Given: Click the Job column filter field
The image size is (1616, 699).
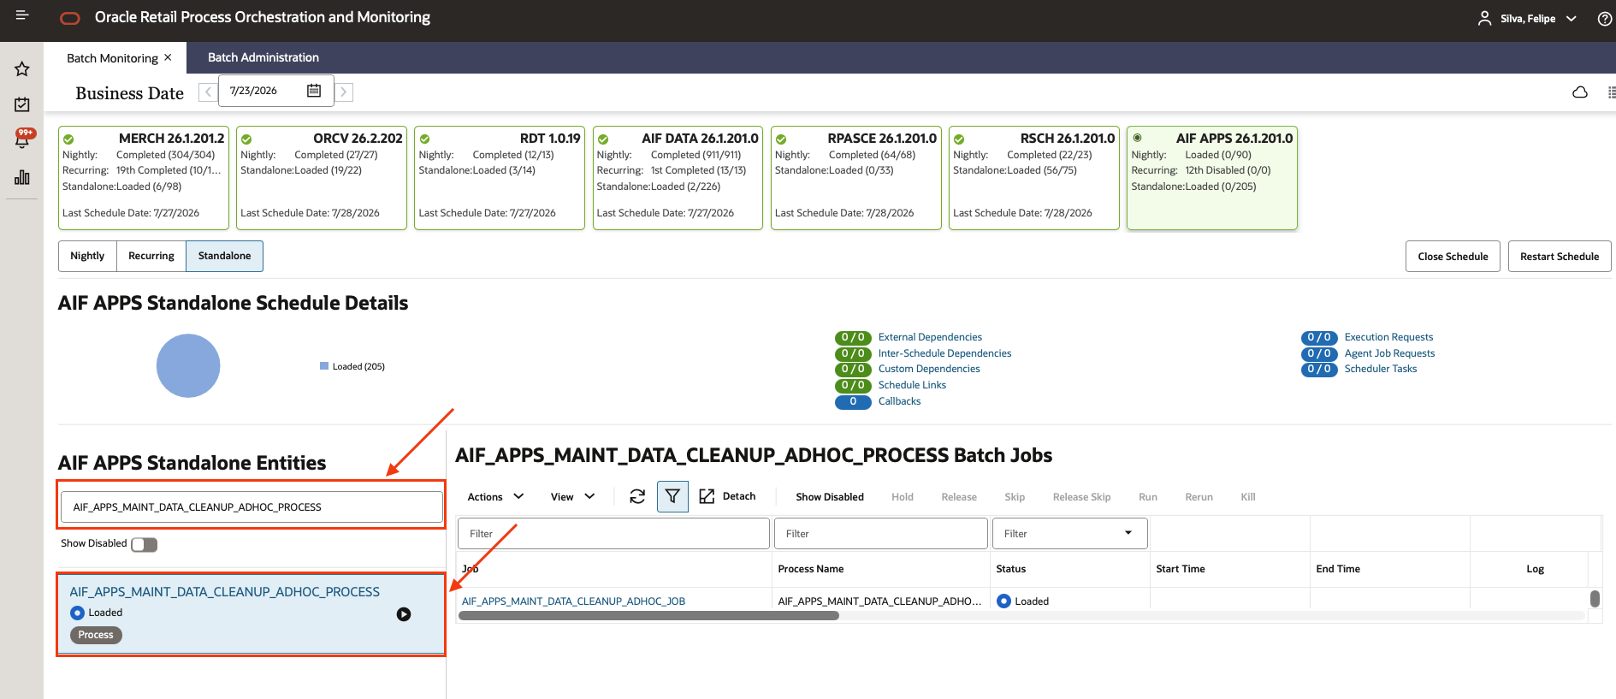Looking at the screenshot, I should [613, 533].
